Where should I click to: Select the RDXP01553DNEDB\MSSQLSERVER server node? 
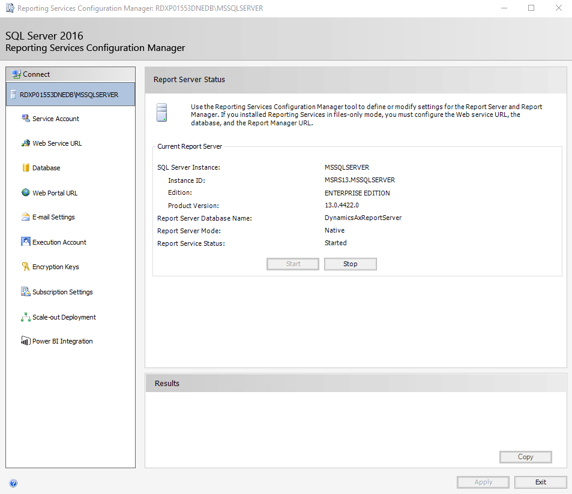point(67,94)
